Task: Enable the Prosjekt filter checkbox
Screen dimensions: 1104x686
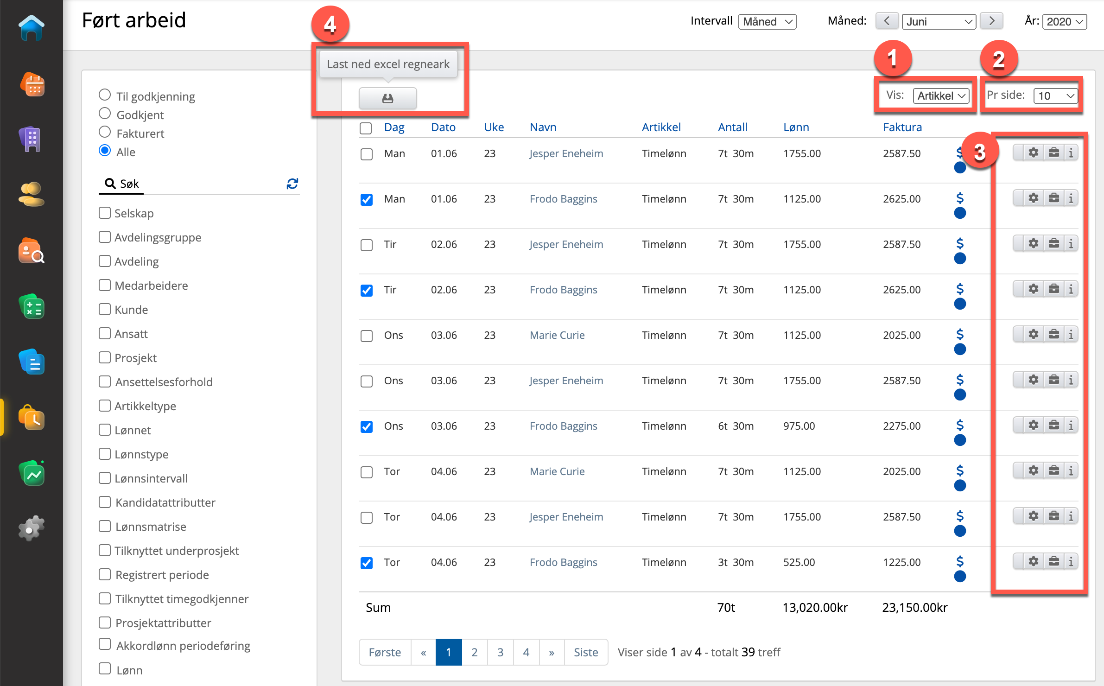Action: (105, 357)
